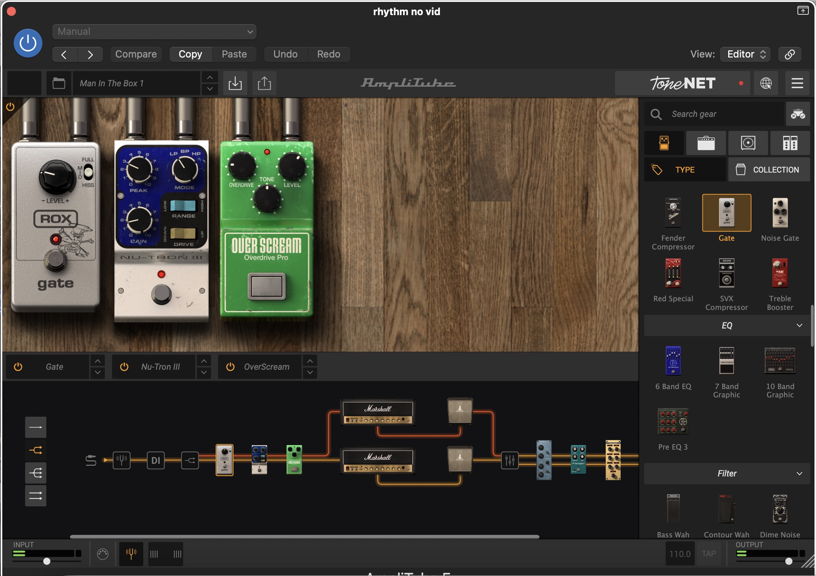Toggle stomp section bypass corner icon
This screenshot has height=576, width=816.
tap(10, 107)
